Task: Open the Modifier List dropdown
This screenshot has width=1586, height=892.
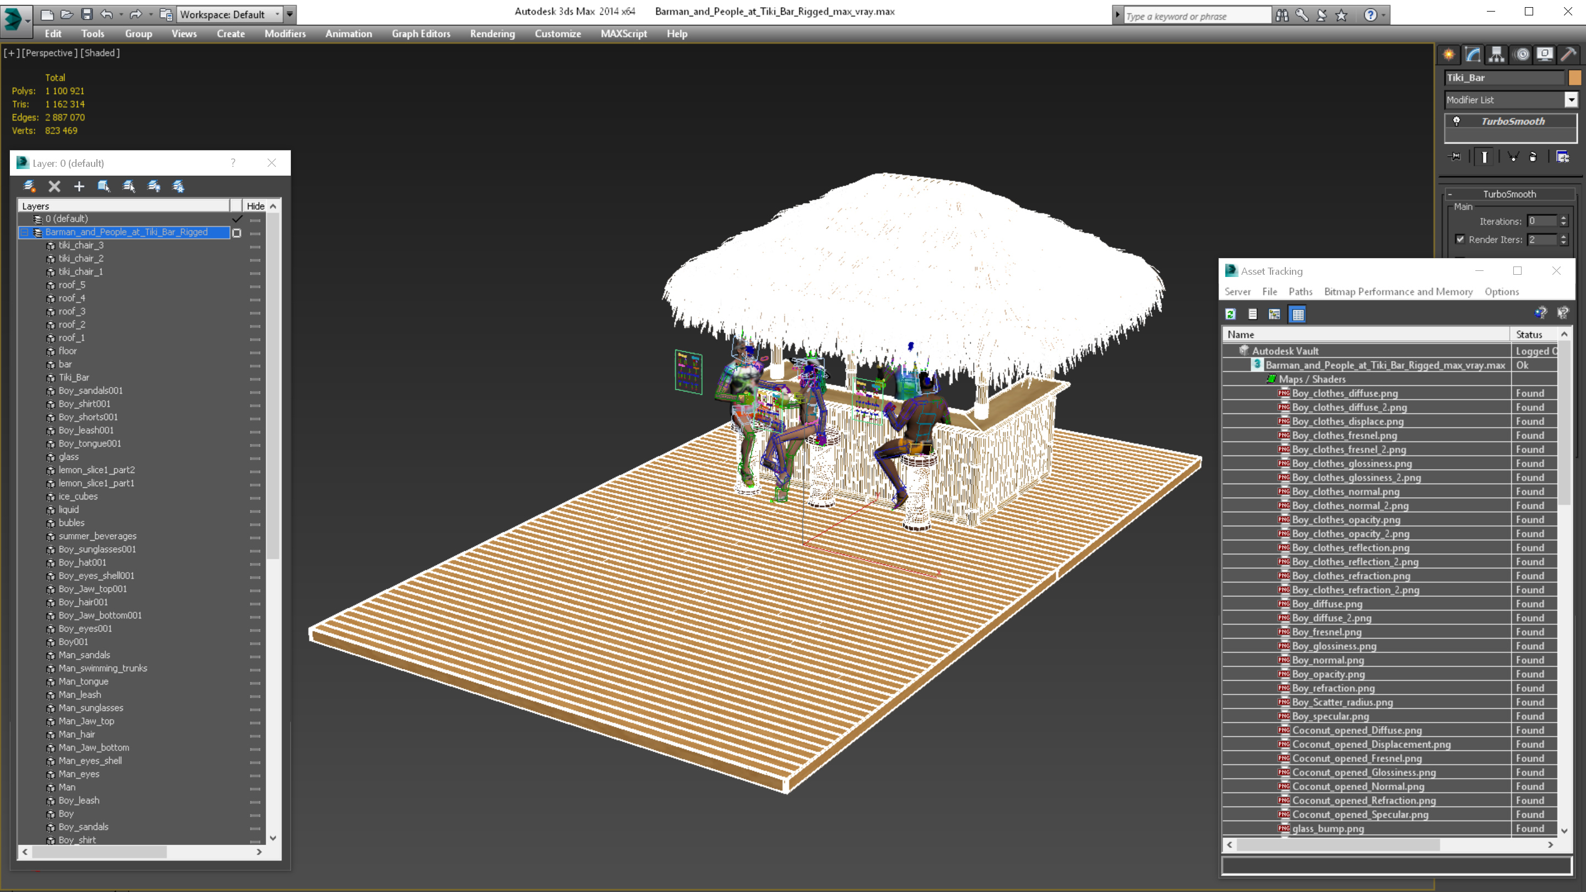Action: coord(1571,100)
